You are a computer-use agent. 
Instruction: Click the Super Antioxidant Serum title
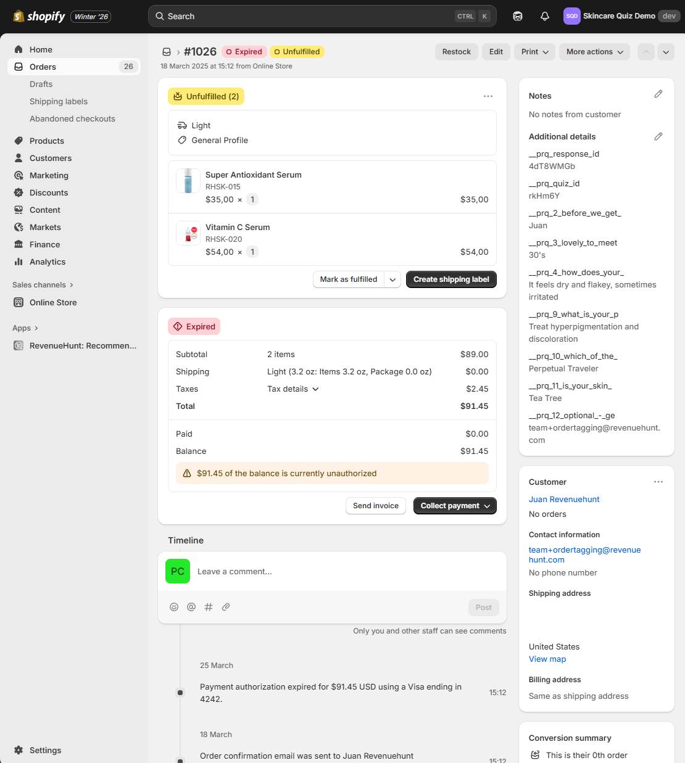[x=254, y=175]
